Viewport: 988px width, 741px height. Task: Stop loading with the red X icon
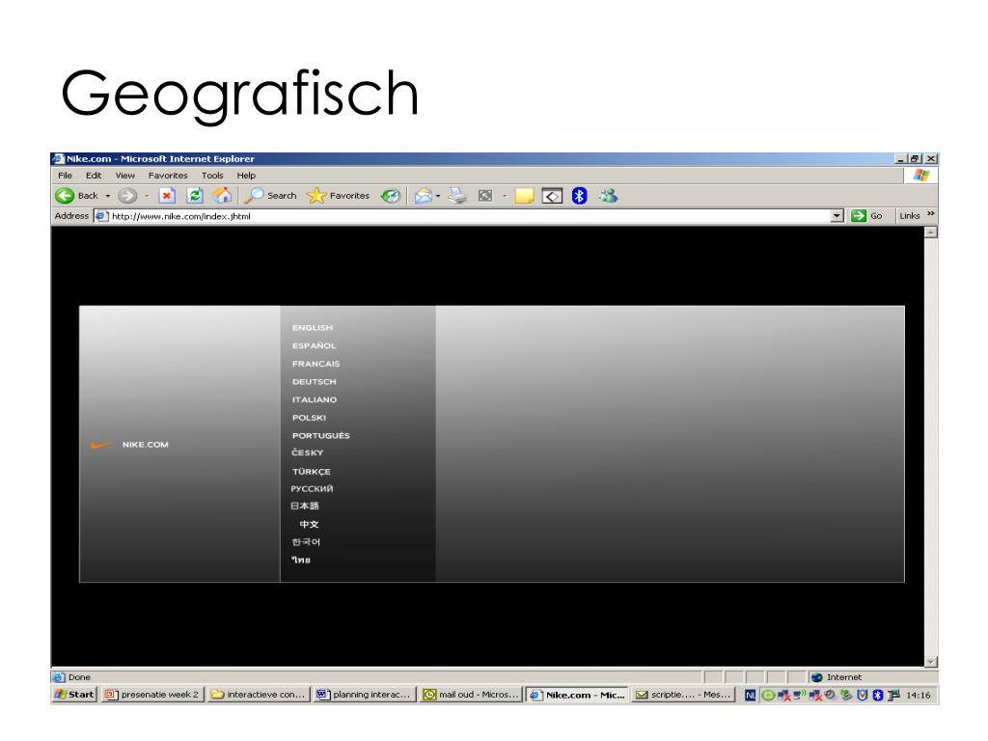[166, 196]
